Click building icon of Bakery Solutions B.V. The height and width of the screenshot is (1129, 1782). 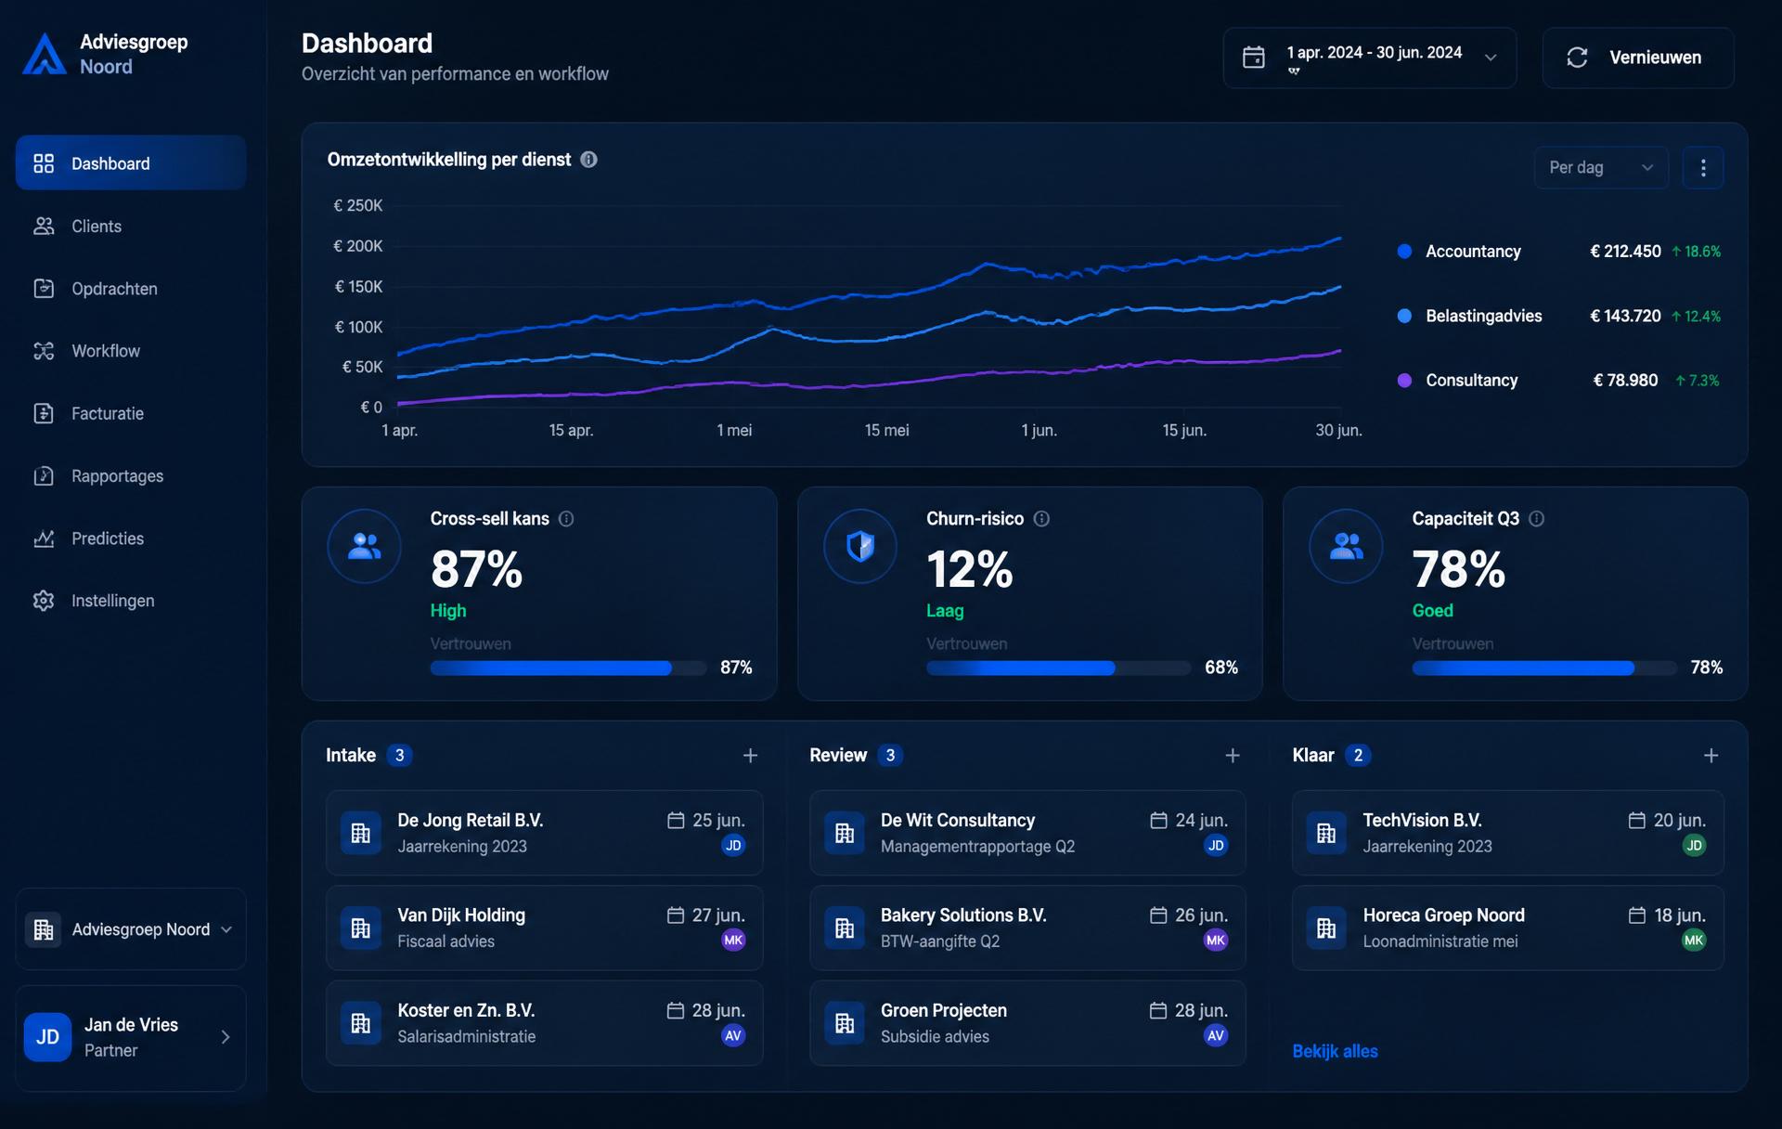click(845, 928)
